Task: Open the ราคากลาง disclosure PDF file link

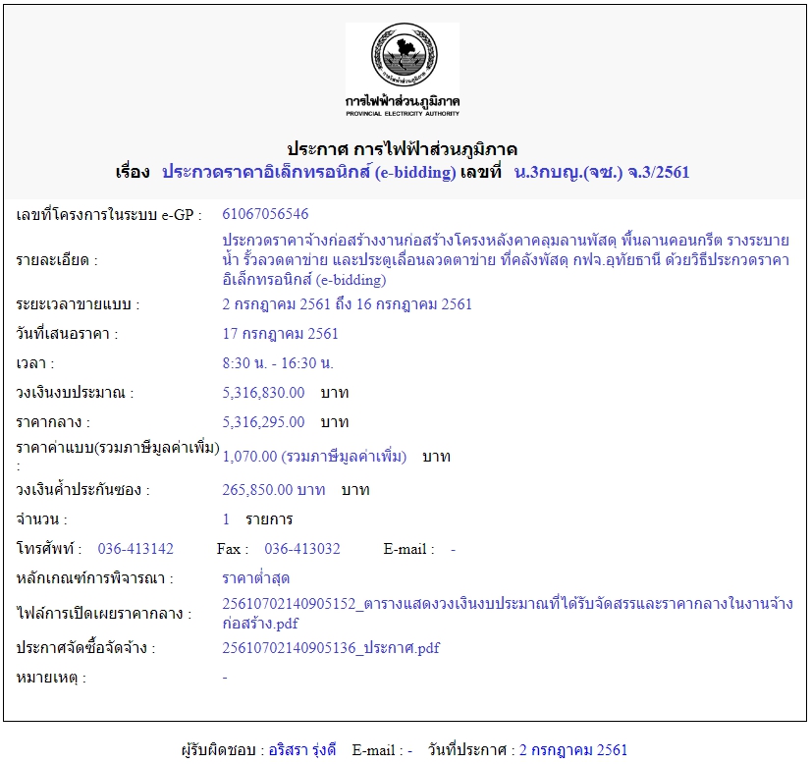Action: point(508,614)
